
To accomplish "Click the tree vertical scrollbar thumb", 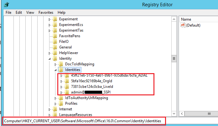I will [174, 58].
